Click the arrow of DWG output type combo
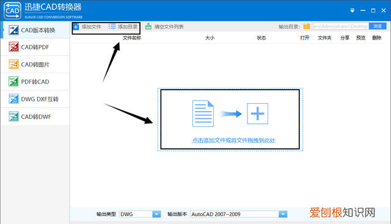The width and height of the screenshot is (391, 224). click(x=156, y=214)
